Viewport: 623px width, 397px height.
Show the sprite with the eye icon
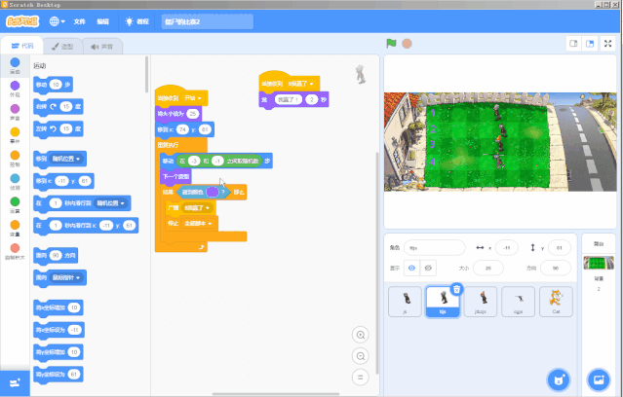411,269
